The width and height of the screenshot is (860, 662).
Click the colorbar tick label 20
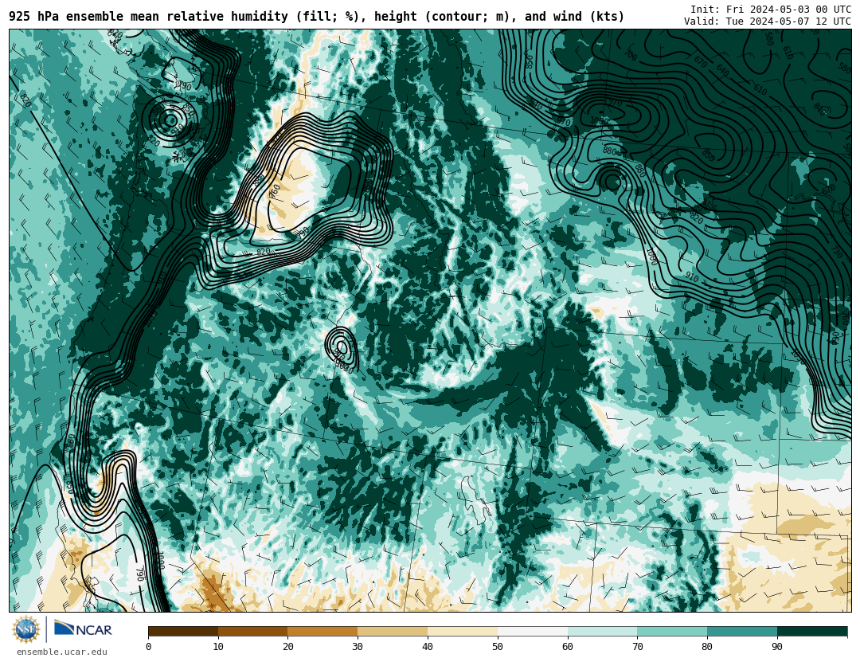click(288, 647)
